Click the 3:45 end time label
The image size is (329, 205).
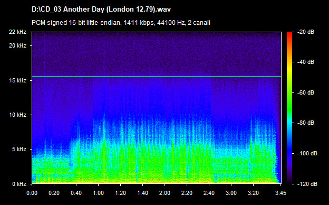(x=280, y=193)
